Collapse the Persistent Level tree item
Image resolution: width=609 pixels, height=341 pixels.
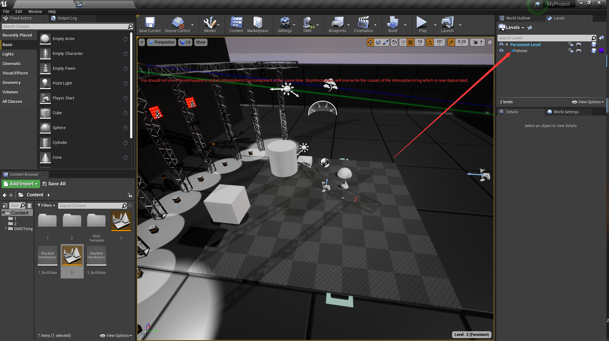[x=506, y=45]
